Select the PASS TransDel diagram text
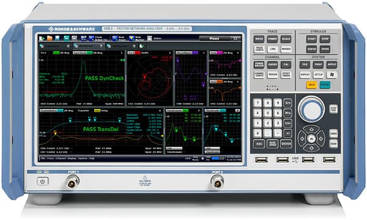367x220 pixels. pyautogui.click(x=101, y=129)
